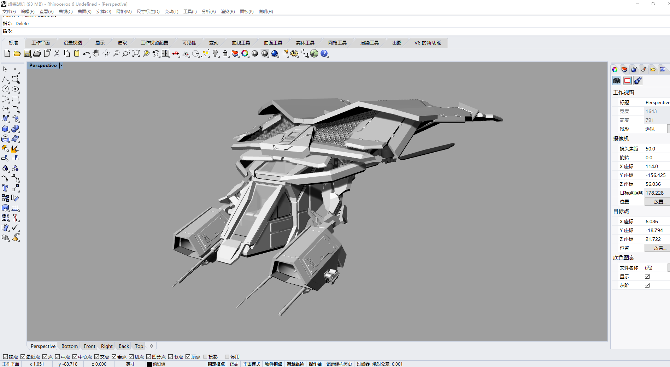The width and height of the screenshot is (670, 367).
Task: Click the camera viewport properties icon
Action: 617,81
